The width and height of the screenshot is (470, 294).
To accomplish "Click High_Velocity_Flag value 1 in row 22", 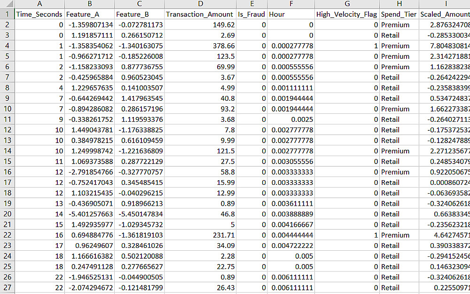I will click(x=347, y=235).
